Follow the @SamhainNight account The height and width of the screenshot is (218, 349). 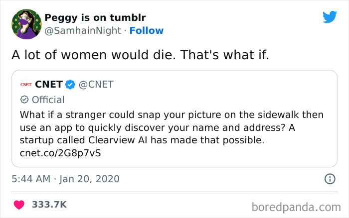point(146,31)
